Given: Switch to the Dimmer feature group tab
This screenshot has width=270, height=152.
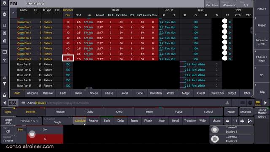Looking at the screenshot, I should click(31, 111).
